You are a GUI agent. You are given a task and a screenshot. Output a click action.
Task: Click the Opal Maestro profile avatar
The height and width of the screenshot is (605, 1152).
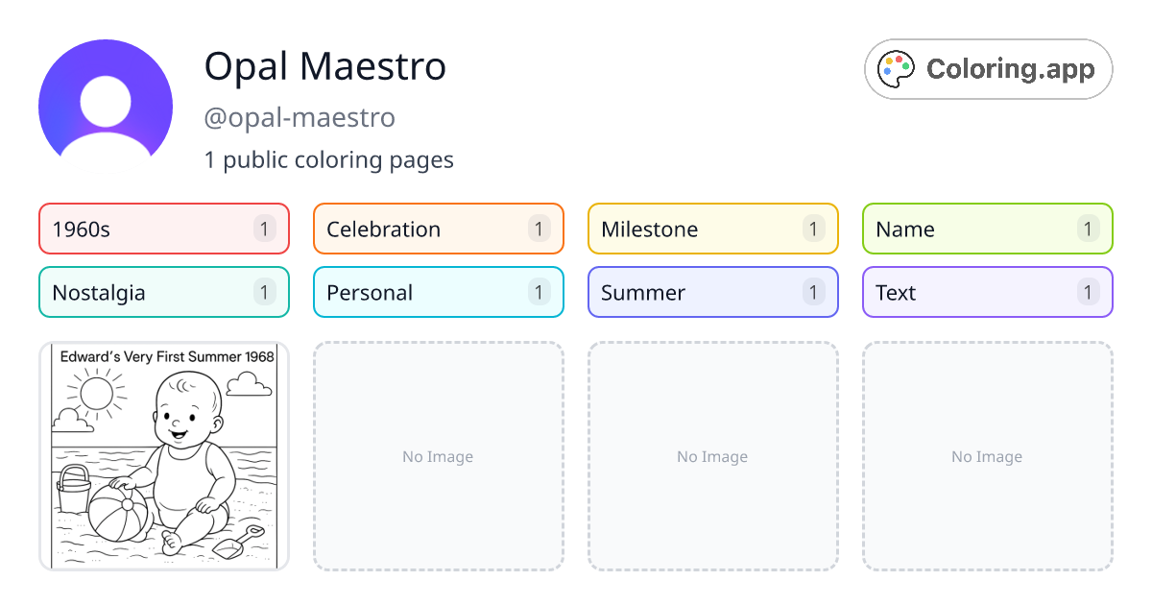pyautogui.click(x=105, y=101)
